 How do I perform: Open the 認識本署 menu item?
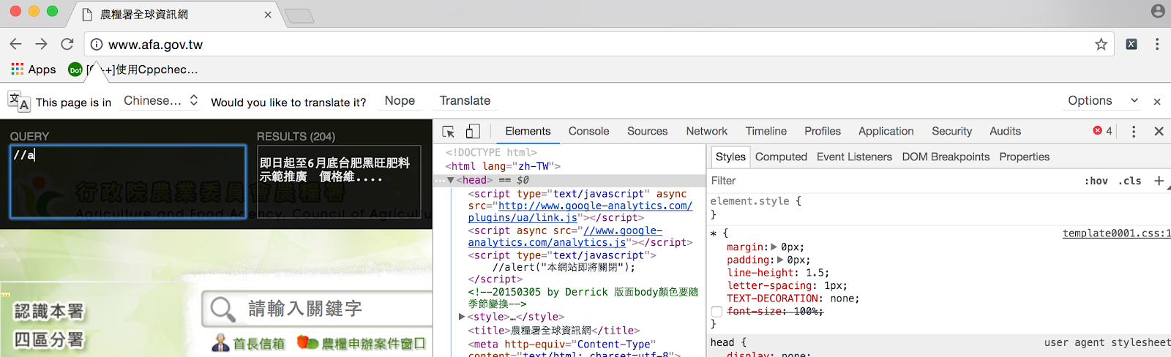(48, 312)
